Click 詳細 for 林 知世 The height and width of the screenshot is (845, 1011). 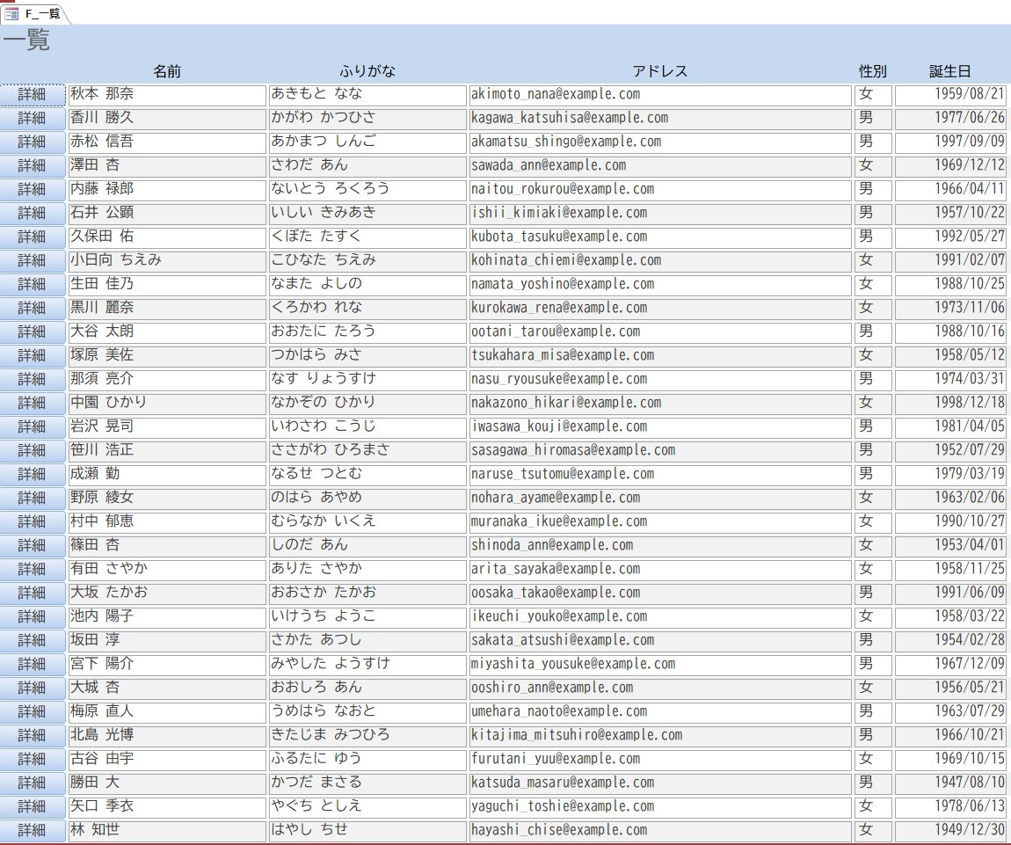[x=33, y=831]
